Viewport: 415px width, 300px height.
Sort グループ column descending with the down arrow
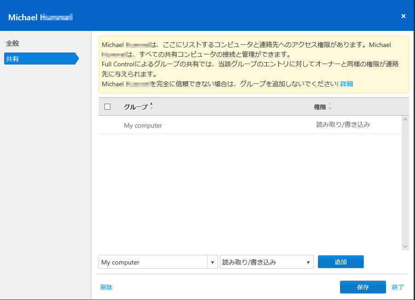(x=151, y=108)
